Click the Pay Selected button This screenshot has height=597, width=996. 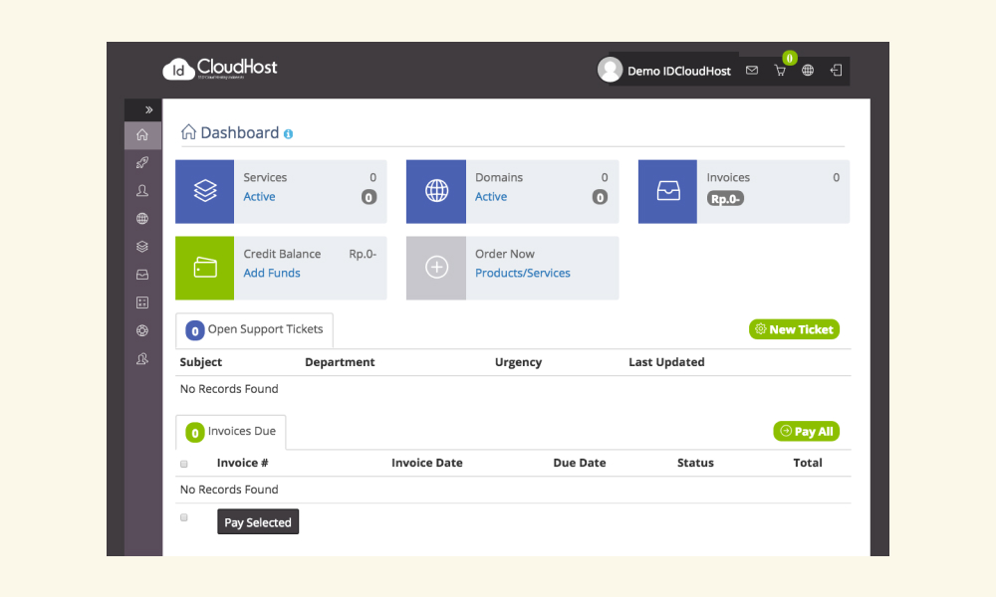coord(258,522)
